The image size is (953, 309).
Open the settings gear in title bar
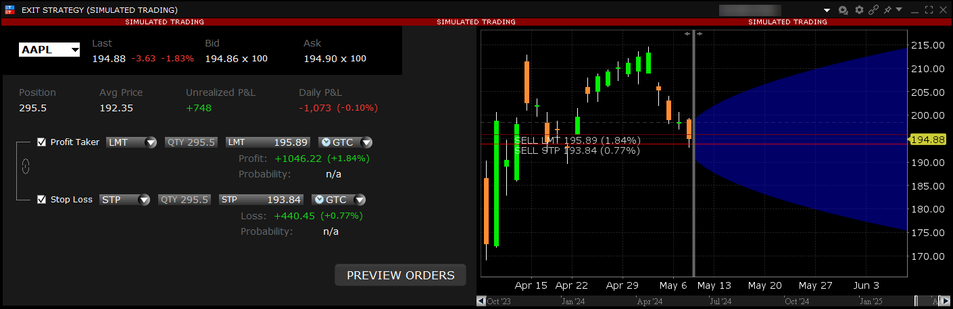[859, 10]
